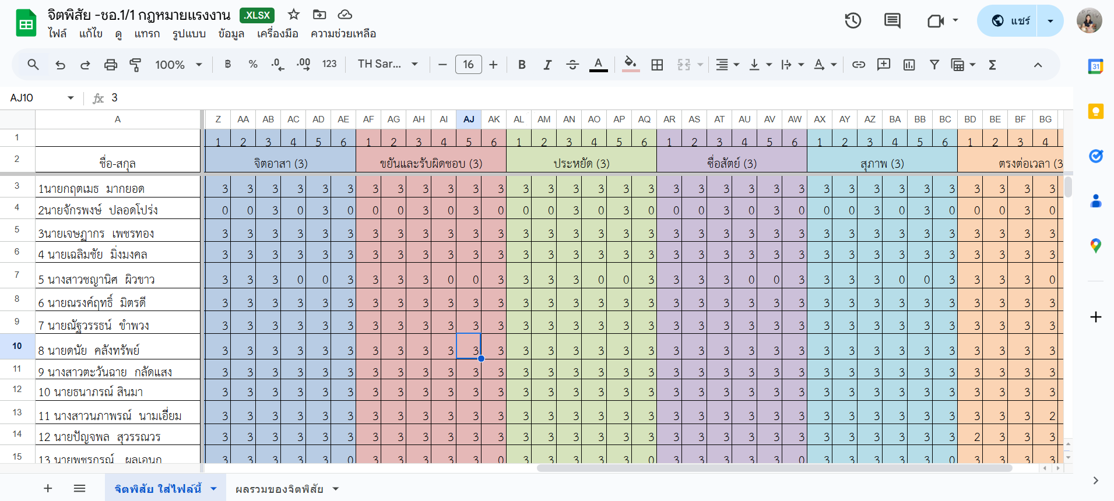1114x501 pixels.
Task: Open the 123 number formats menu
Action: tap(329, 64)
